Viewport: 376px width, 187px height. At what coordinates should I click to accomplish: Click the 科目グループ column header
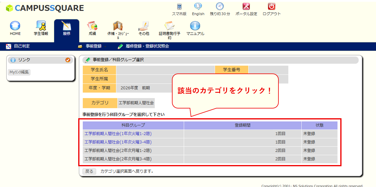pos(133,125)
